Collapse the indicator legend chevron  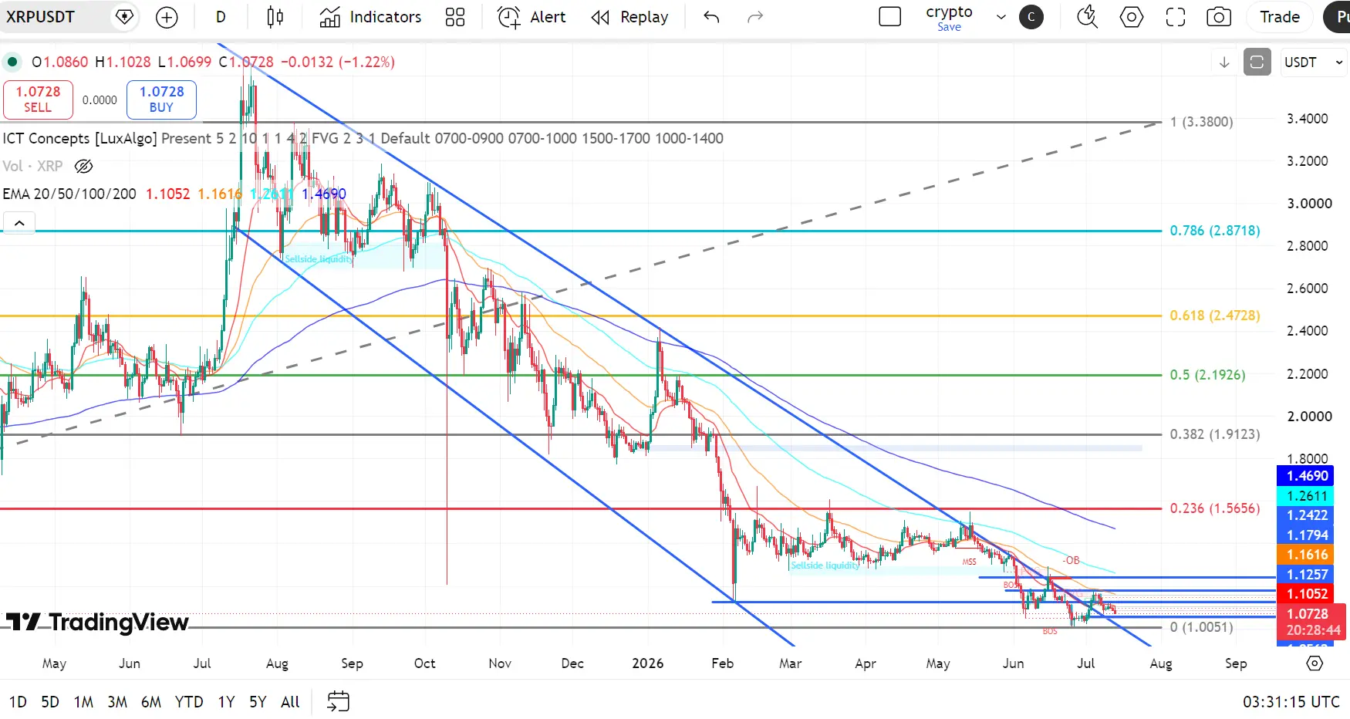[19, 223]
